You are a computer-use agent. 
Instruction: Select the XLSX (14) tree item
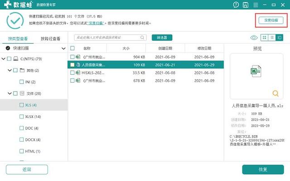point(33,117)
